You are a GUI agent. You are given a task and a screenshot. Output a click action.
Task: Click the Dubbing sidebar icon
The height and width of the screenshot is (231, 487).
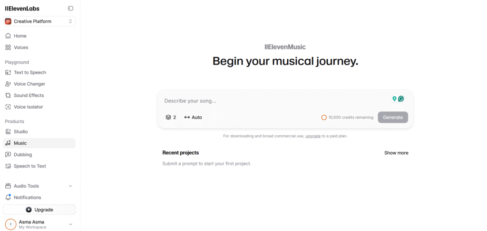pyautogui.click(x=8, y=155)
